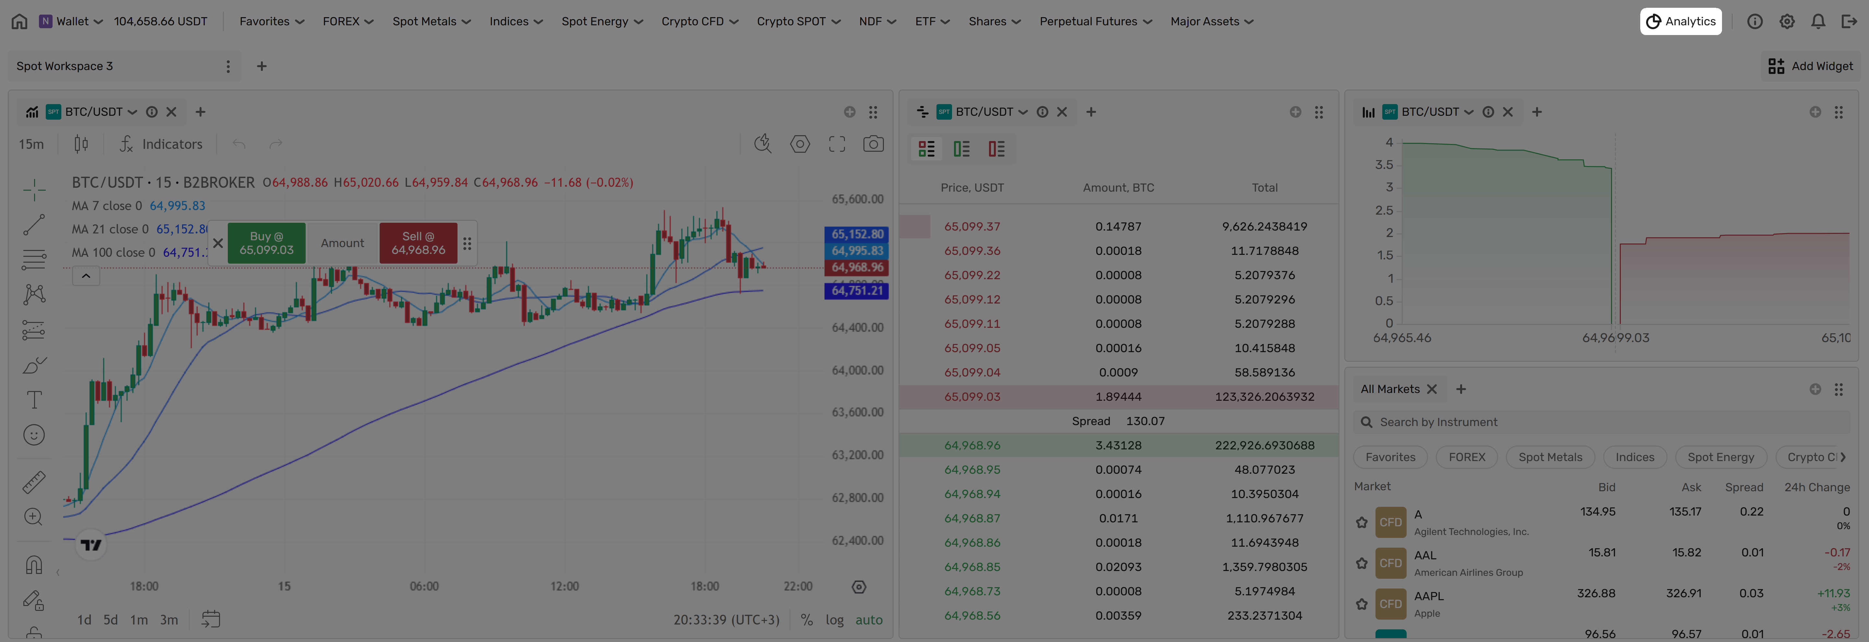
Task: Select the ruler measure tool
Action: [x=34, y=482]
